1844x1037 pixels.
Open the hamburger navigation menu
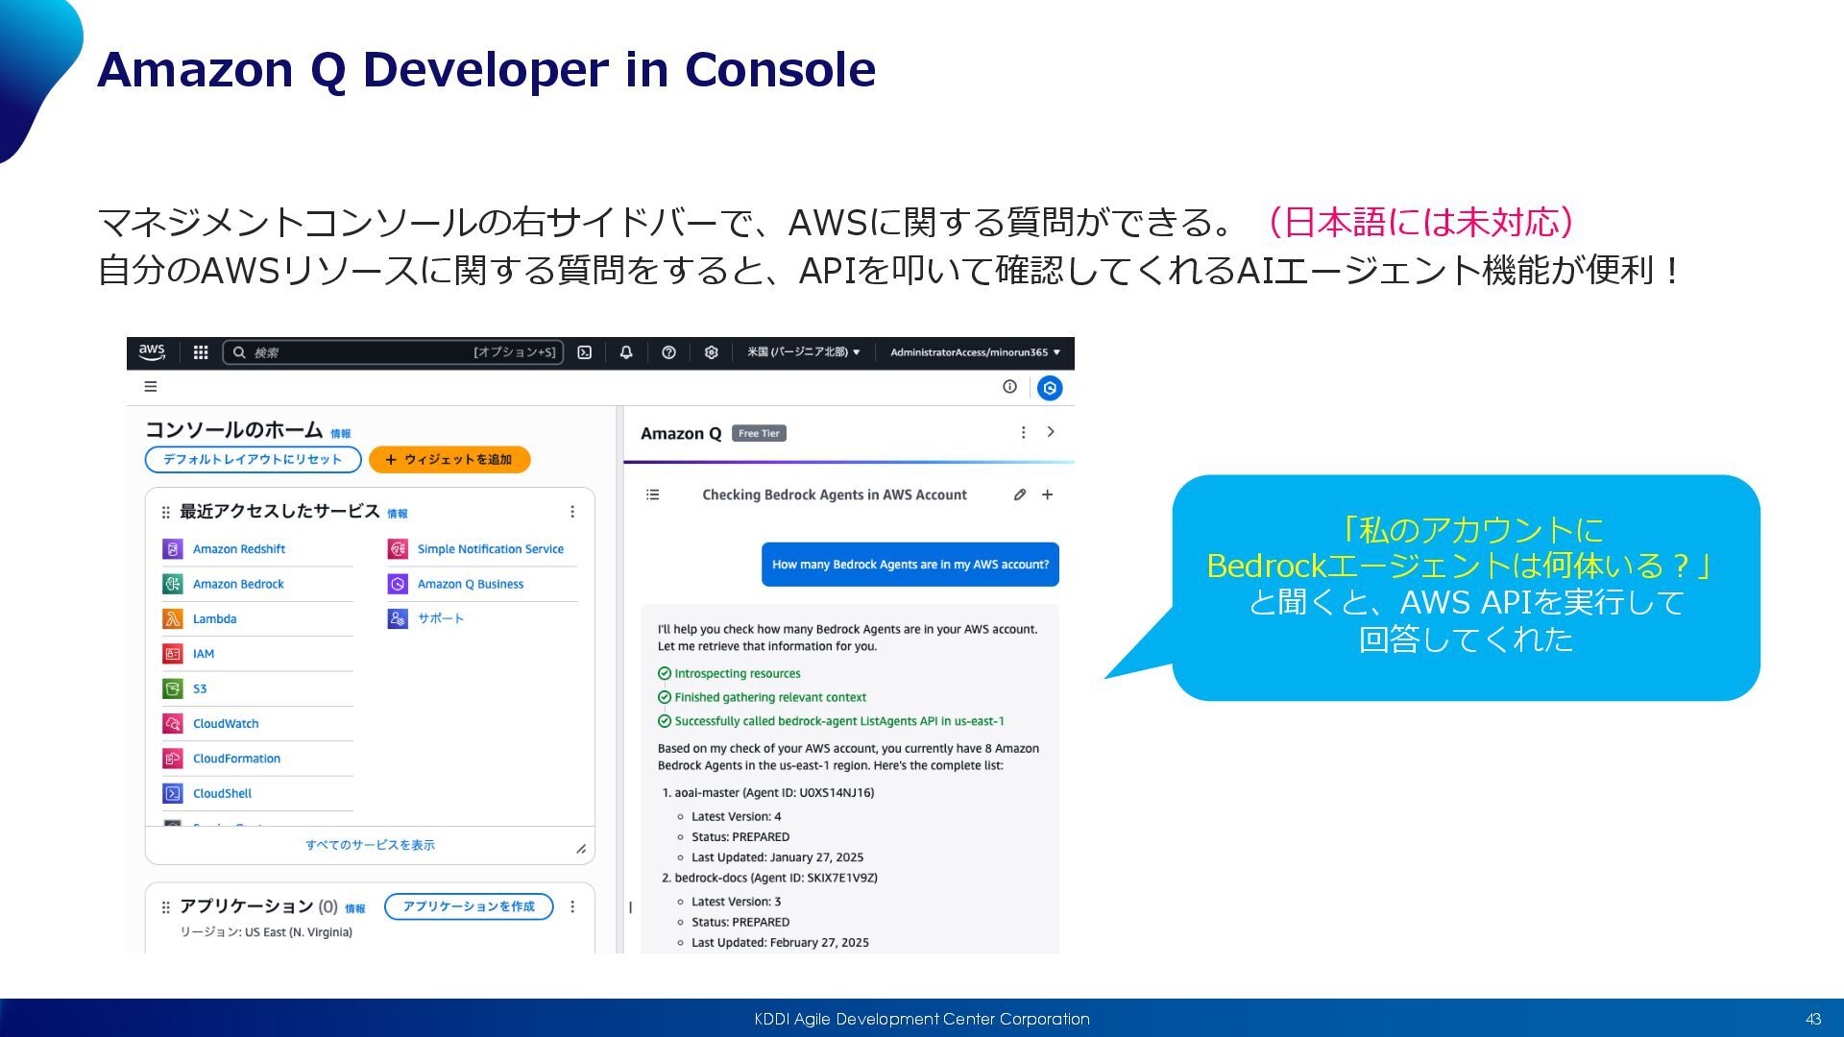tap(151, 386)
